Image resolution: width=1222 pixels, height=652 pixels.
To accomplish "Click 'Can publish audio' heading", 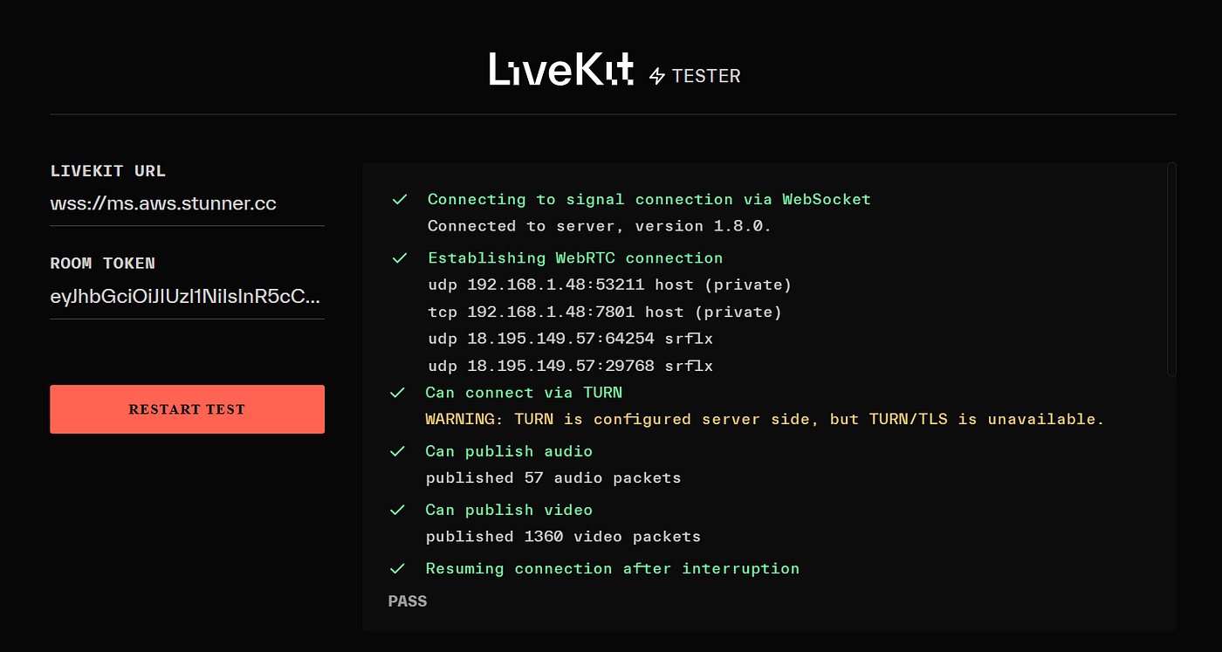I will (509, 451).
